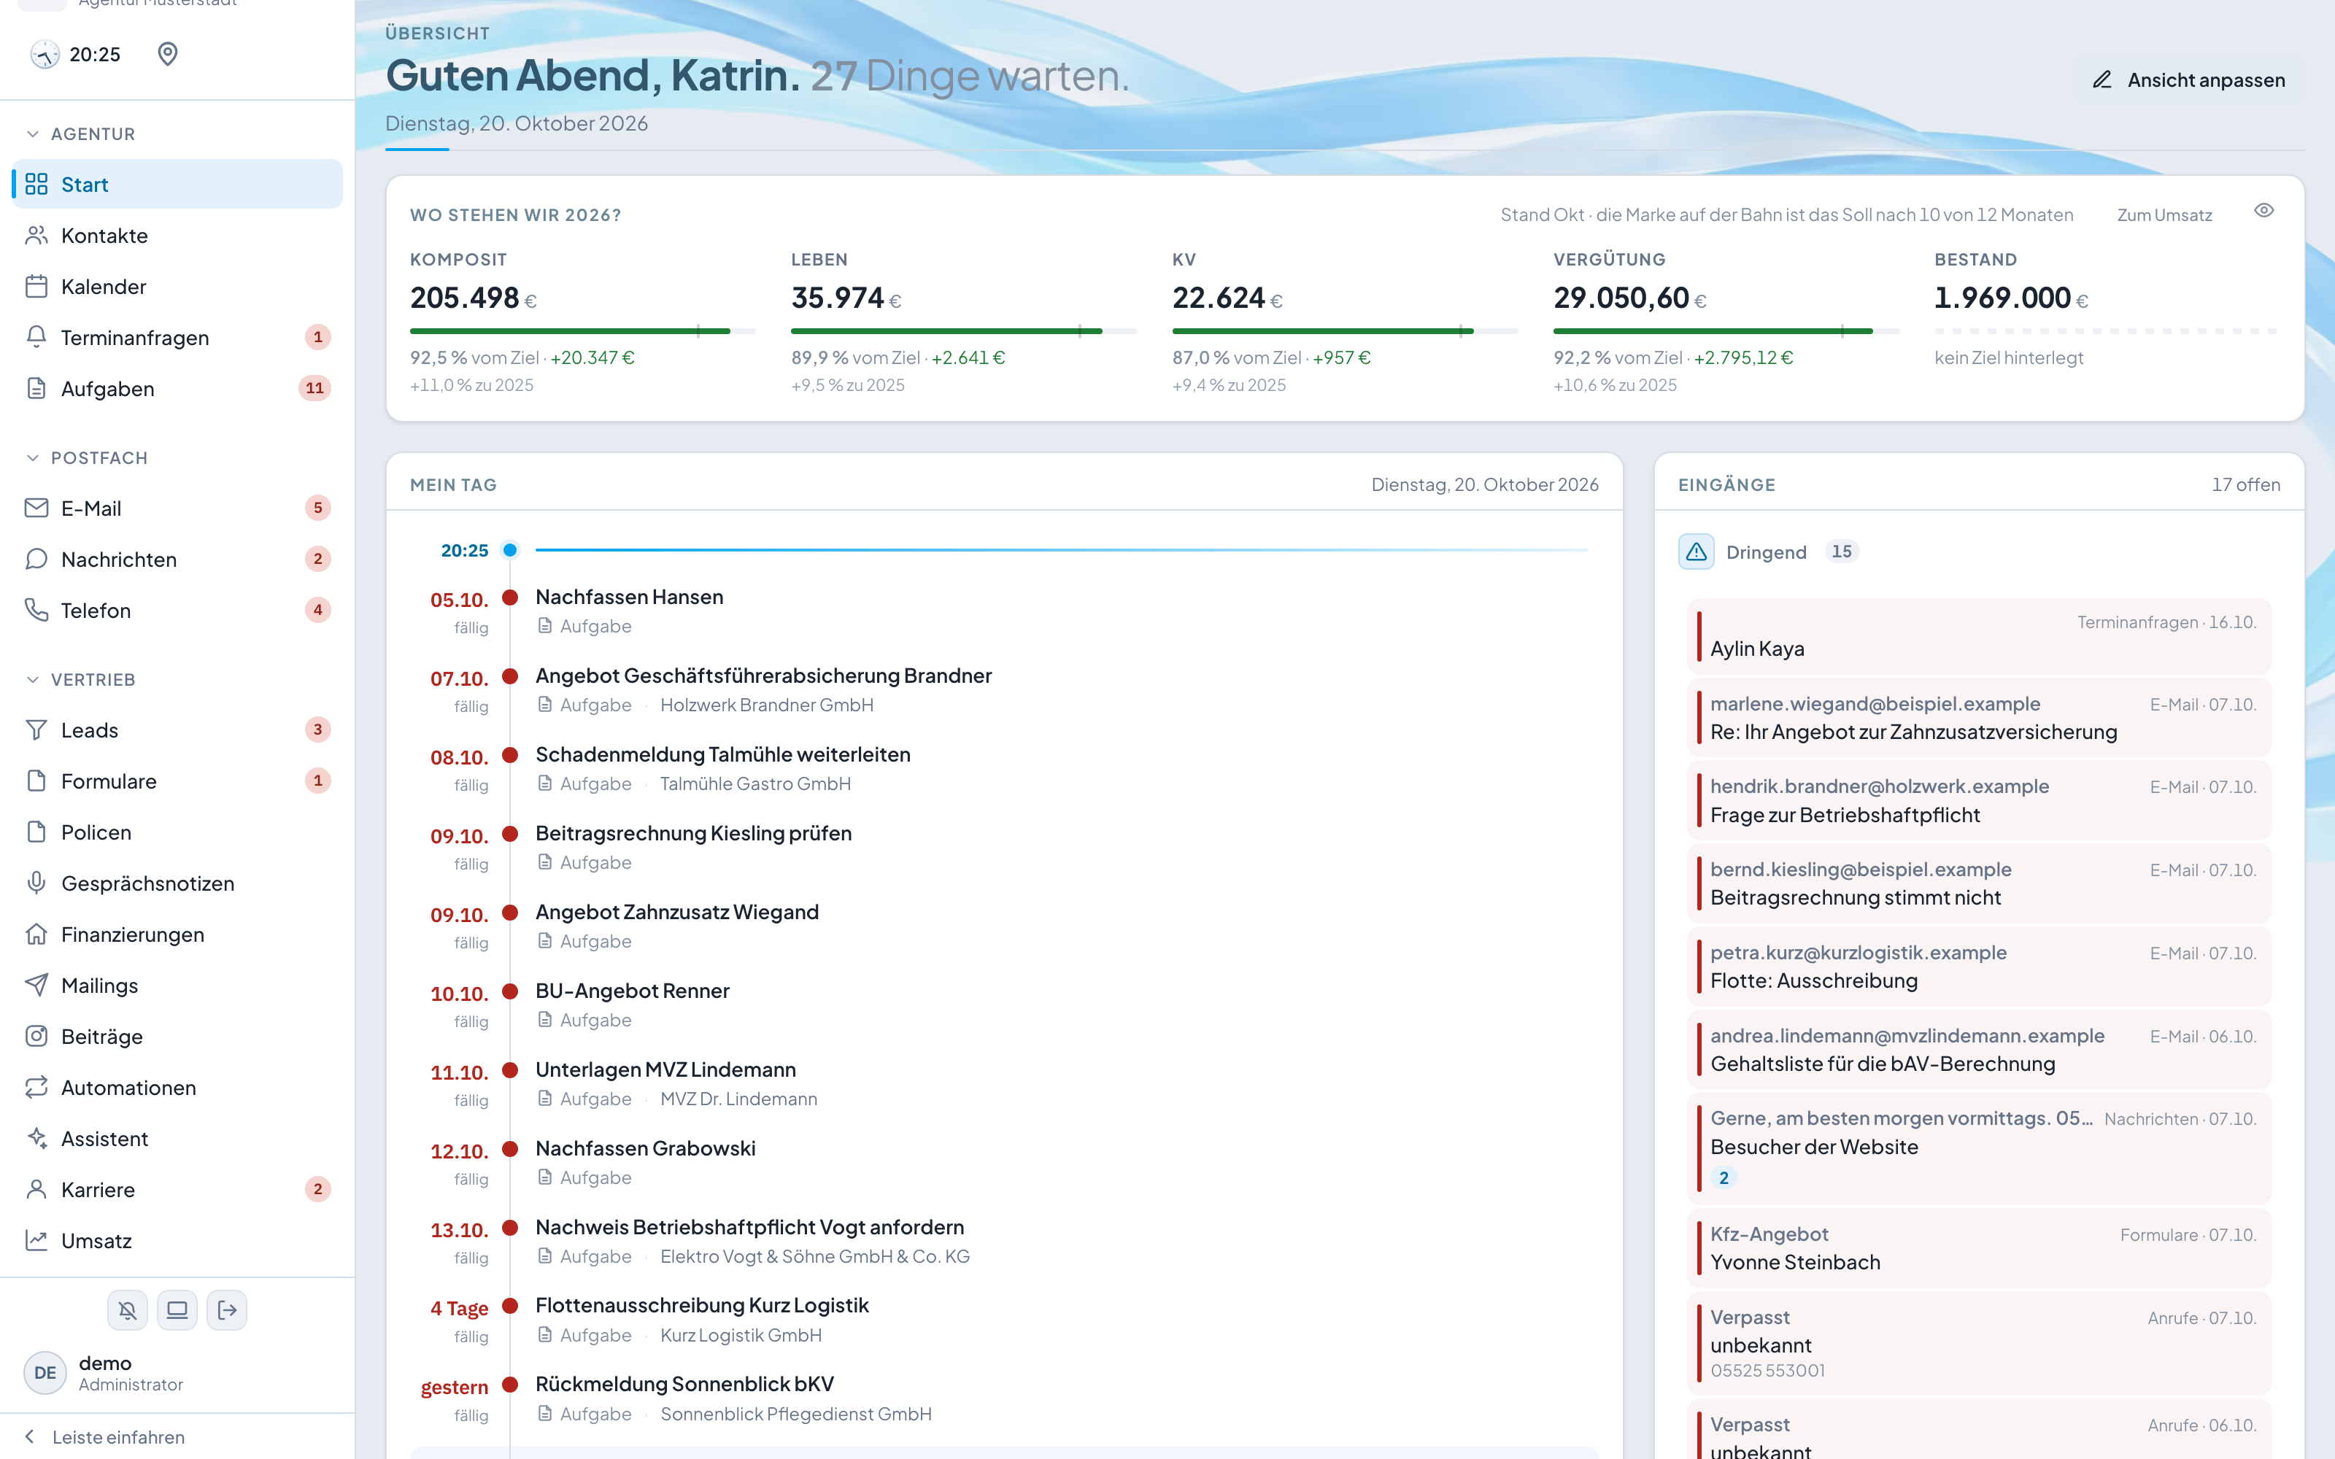Follow the Zum Umsatz link
This screenshot has width=2335, height=1459.
(x=2164, y=215)
